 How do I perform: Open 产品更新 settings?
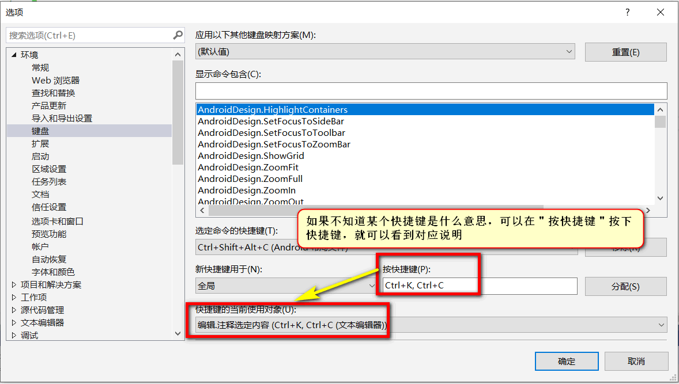click(x=48, y=105)
